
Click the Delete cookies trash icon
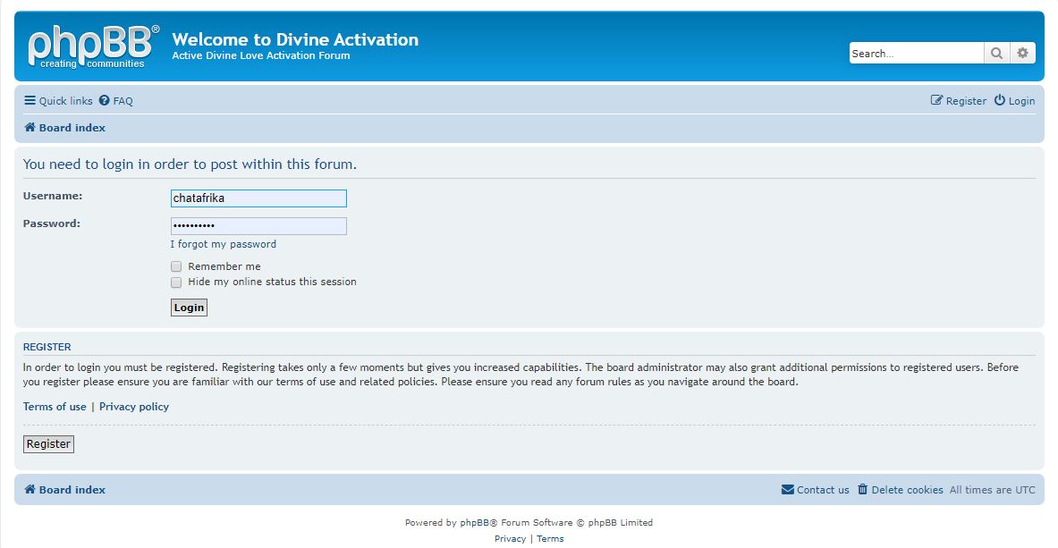pyautogui.click(x=862, y=490)
